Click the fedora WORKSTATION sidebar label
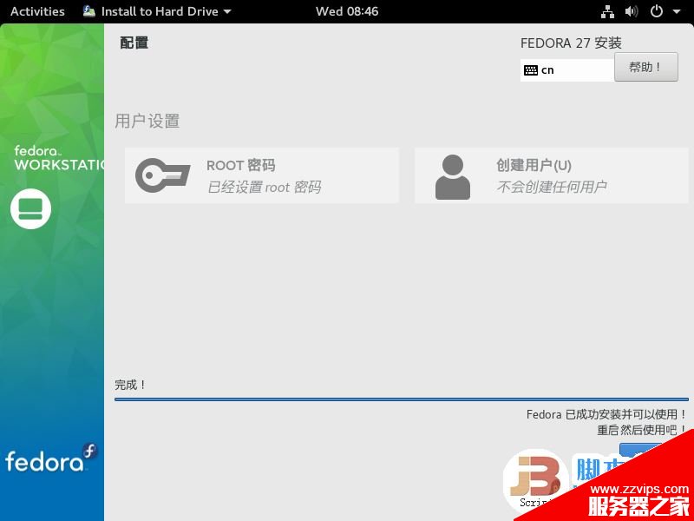This screenshot has height=521, width=694. click(x=59, y=158)
